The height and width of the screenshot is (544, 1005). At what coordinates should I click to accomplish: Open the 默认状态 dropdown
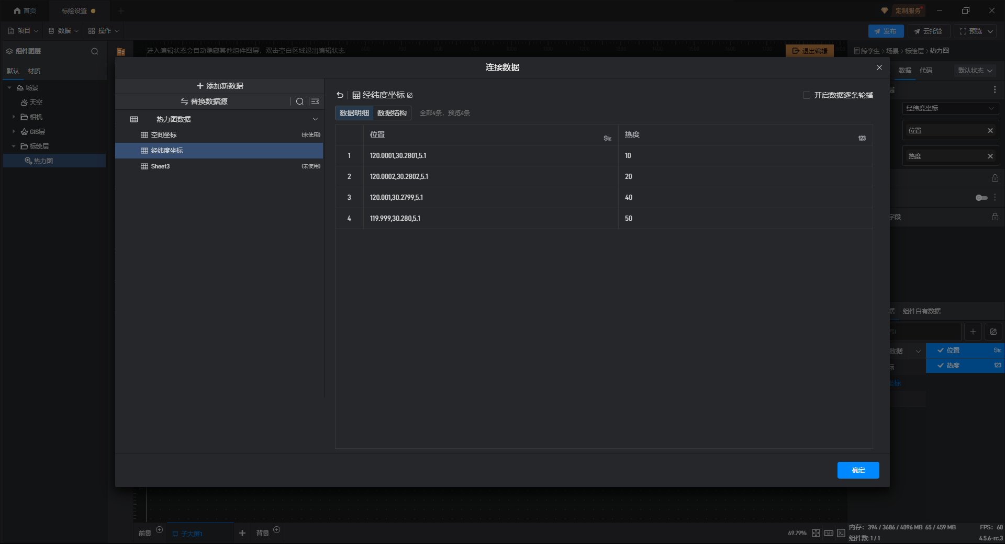point(975,71)
